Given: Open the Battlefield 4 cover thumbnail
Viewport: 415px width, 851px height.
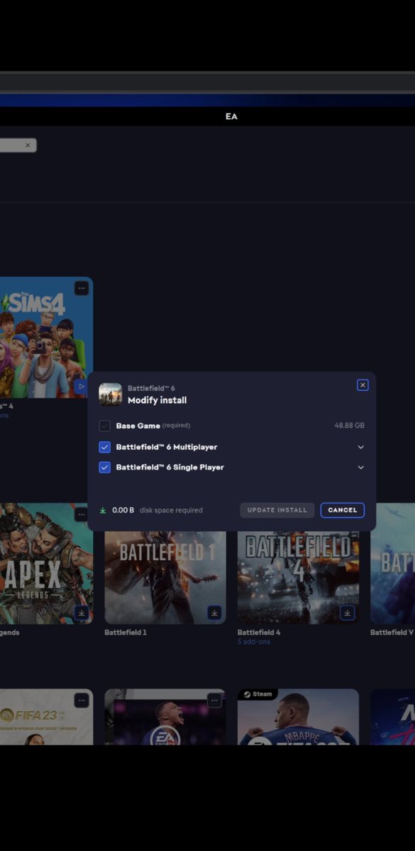Looking at the screenshot, I should (298, 578).
